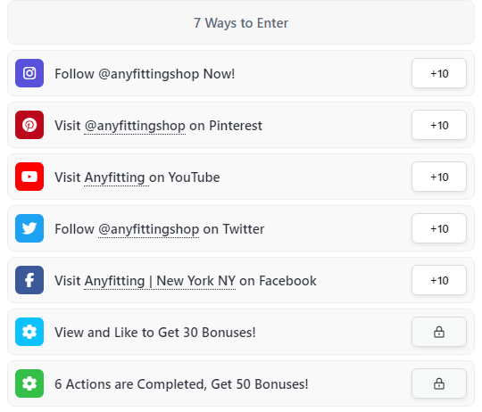The width and height of the screenshot is (482, 412).
Task: Open Anyfitting | New York NY link
Action: click(160, 281)
